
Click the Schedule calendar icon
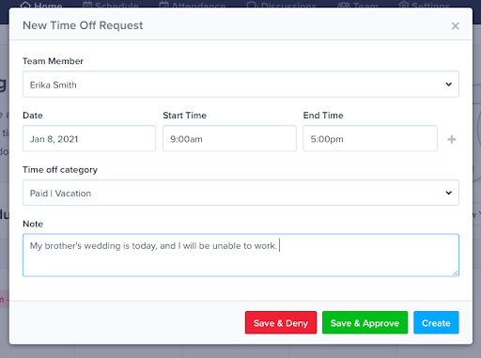[x=87, y=5]
